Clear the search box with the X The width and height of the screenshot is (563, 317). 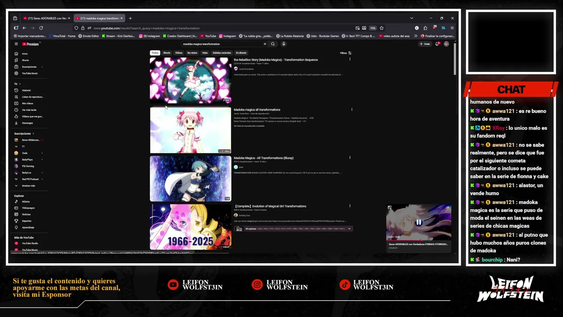coord(265,44)
